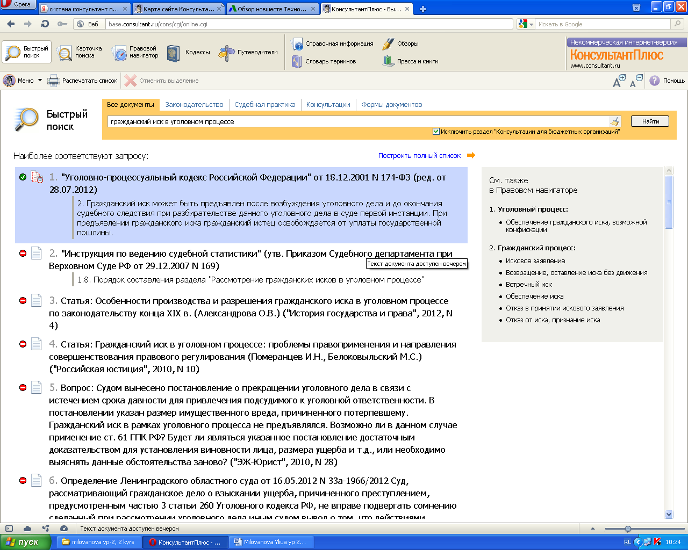The width and height of the screenshot is (688, 550).
Task: Click red minus icon beside result 4
Action: click(x=23, y=344)
